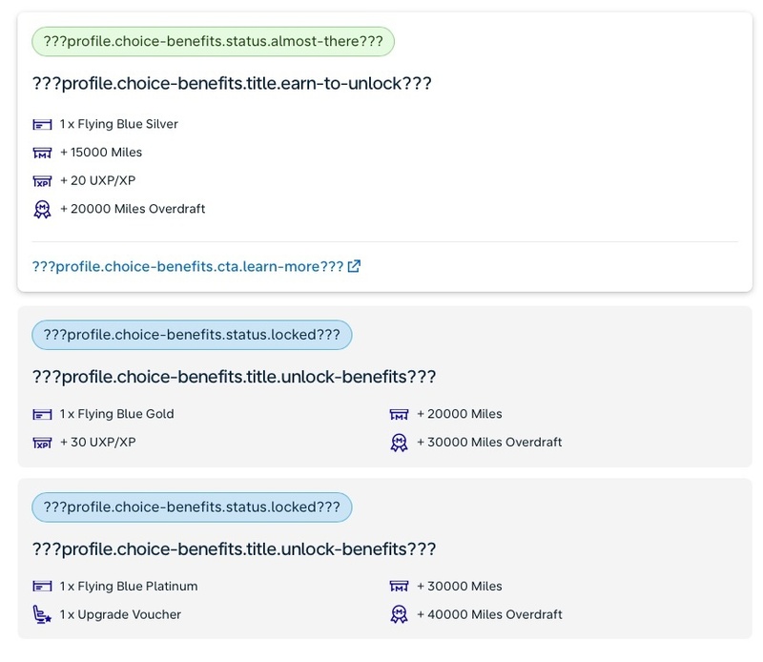Select the 30000 Miles Overdraft medal icon
This screenshot has height=662, width=763.
401,442
